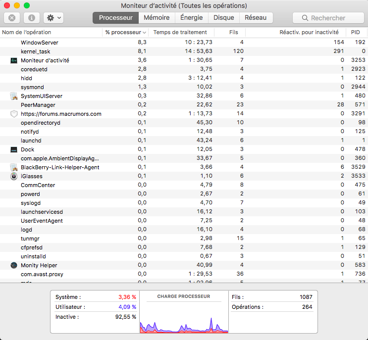Open the gear actions dropdown menu
This screenshot has width=368, height=340.
(54, 18)
